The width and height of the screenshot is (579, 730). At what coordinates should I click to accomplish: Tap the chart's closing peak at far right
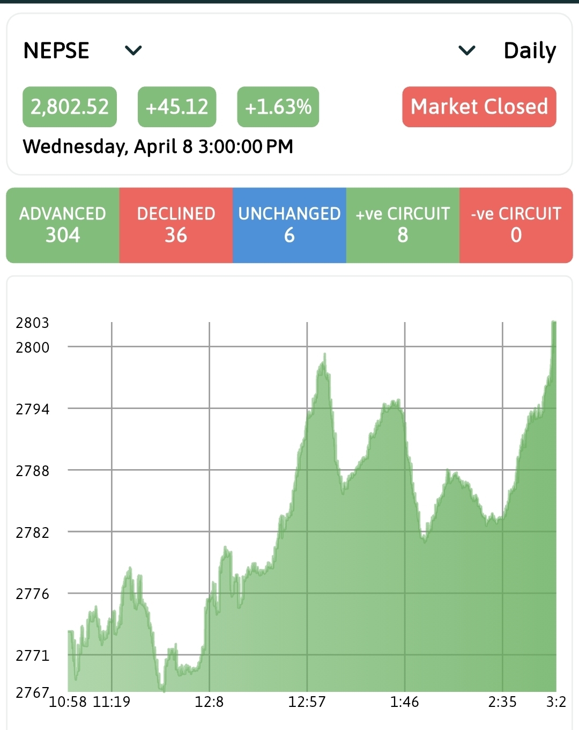point(554,323)
